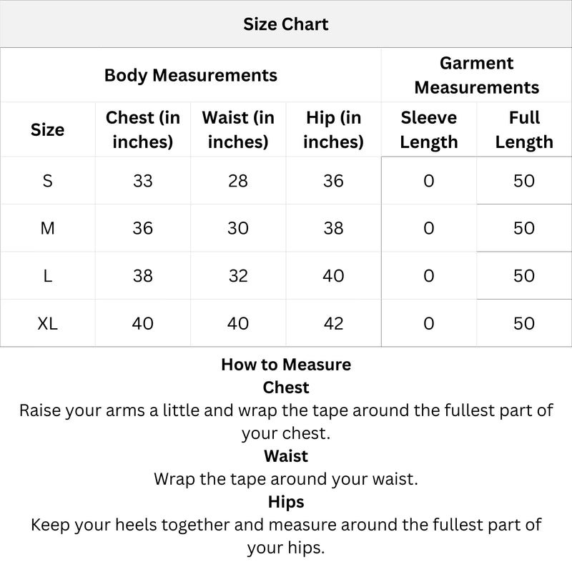This screenshot has width=572, height=572.
Task: Click the Size Chart title
Action: 285,24
